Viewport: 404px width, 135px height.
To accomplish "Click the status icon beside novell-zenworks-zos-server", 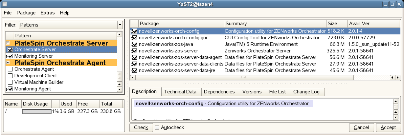I will [x=134, y=51].
